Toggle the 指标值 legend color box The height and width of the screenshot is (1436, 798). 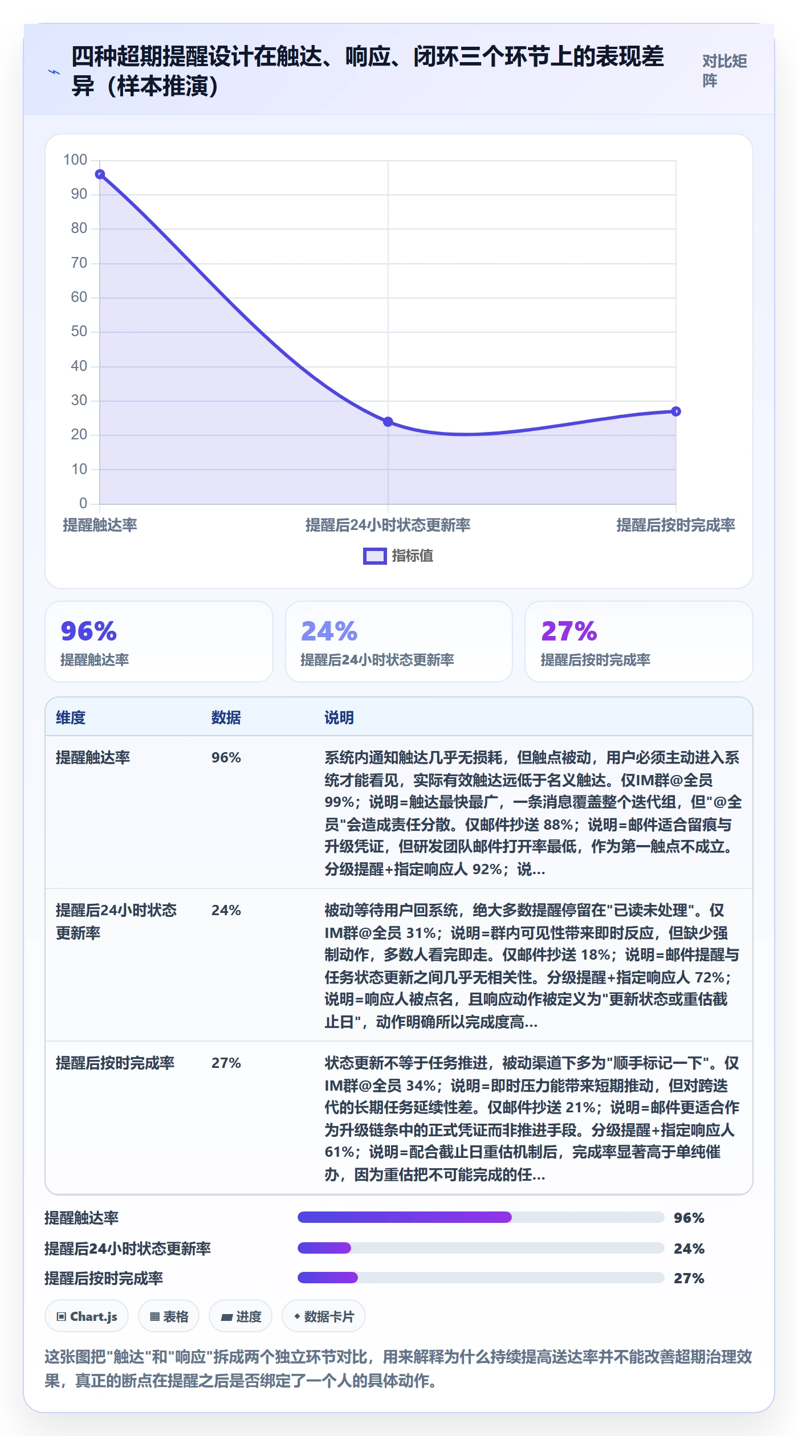(374, 556)
